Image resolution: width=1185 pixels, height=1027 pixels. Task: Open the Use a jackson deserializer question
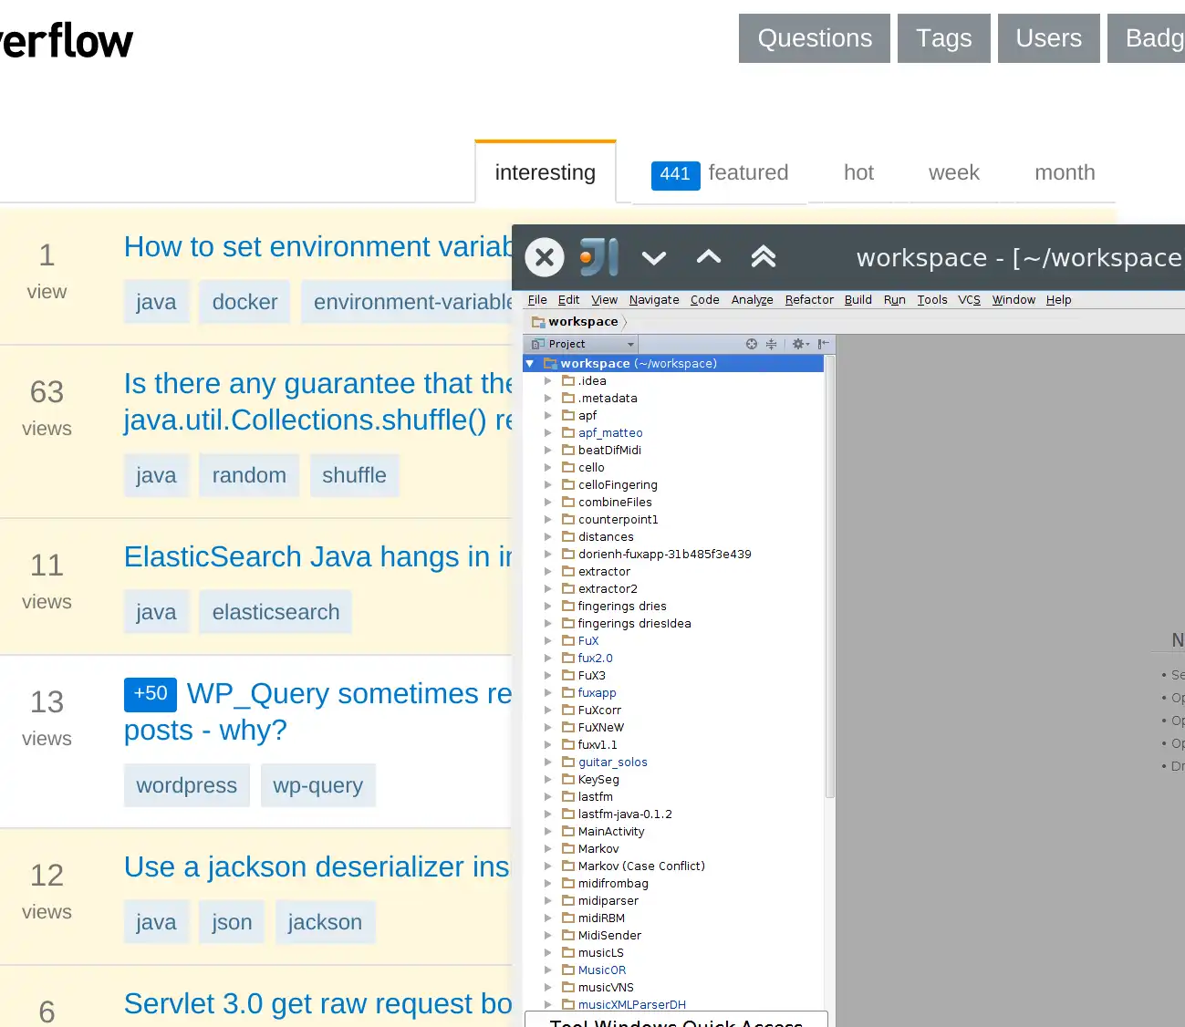click(x=317, y=866)
